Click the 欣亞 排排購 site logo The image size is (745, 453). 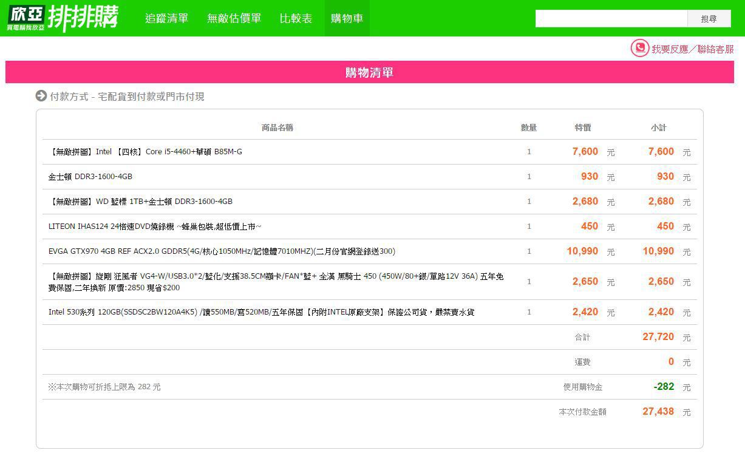[x=63, y=18]
